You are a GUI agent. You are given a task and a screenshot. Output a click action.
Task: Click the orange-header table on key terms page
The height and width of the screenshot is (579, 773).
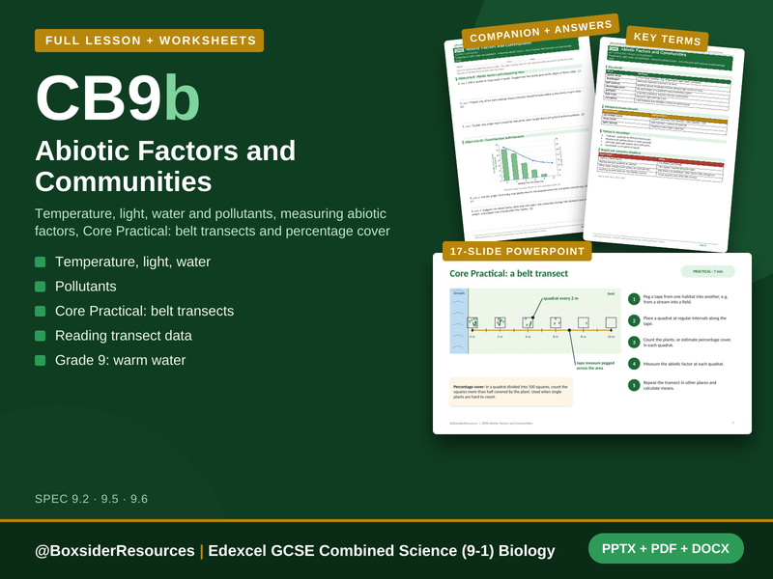click(664, 122)
